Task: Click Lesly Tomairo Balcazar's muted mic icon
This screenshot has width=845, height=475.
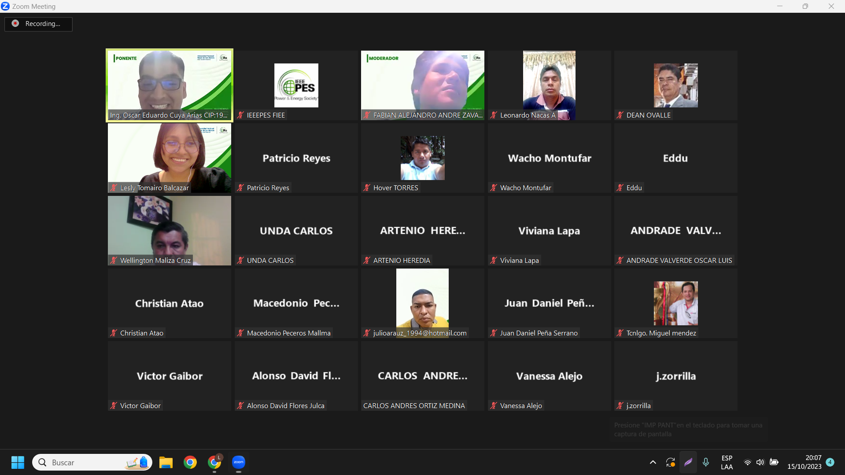Action: (x=114, y=188)
